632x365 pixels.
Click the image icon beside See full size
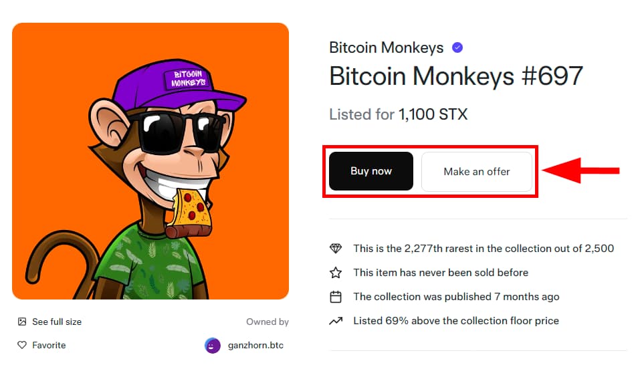(22, 322)
